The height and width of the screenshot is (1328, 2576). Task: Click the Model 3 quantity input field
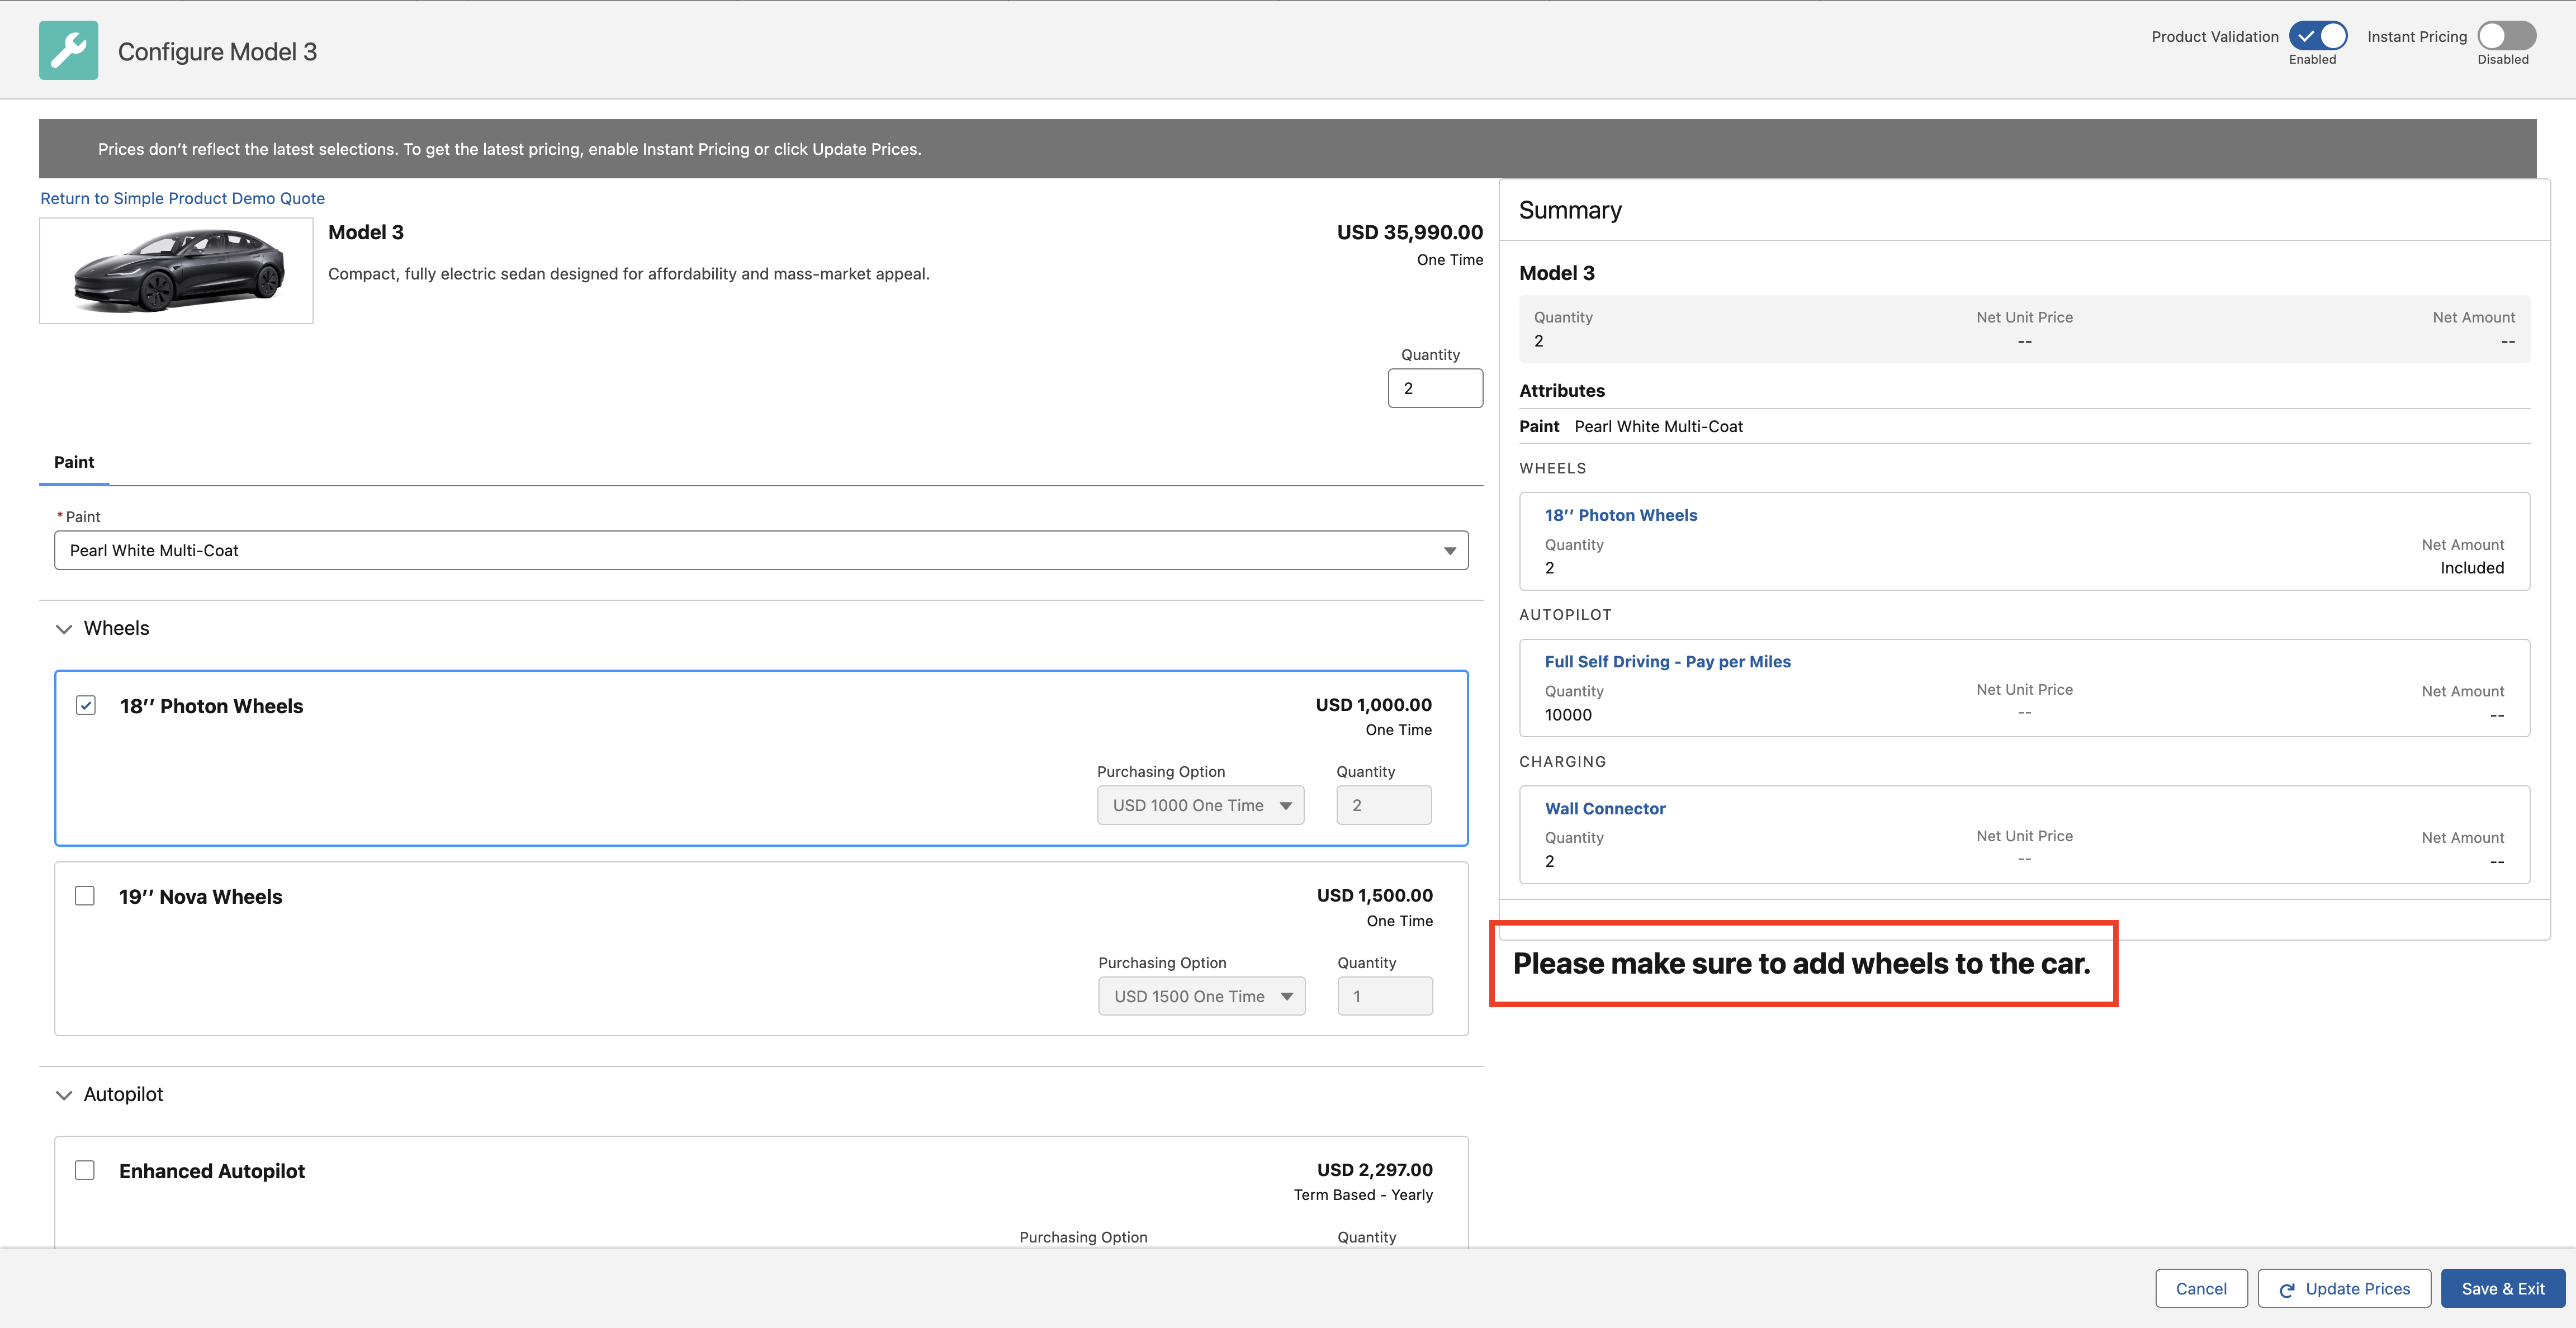pos(1435,388)
